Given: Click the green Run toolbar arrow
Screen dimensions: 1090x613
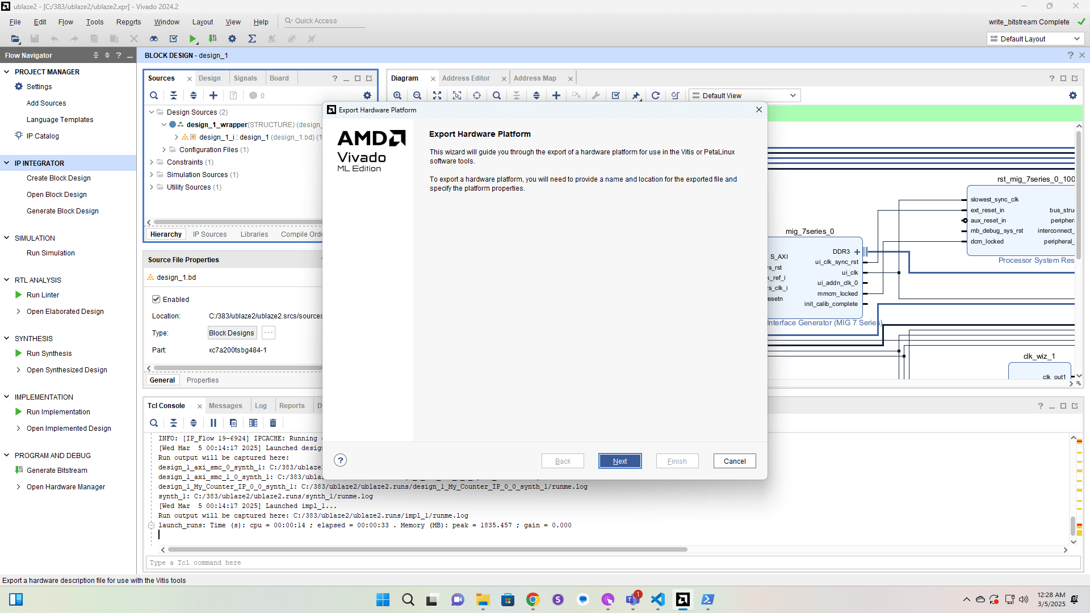Looking at the screenshot, I should click(193, 39).
